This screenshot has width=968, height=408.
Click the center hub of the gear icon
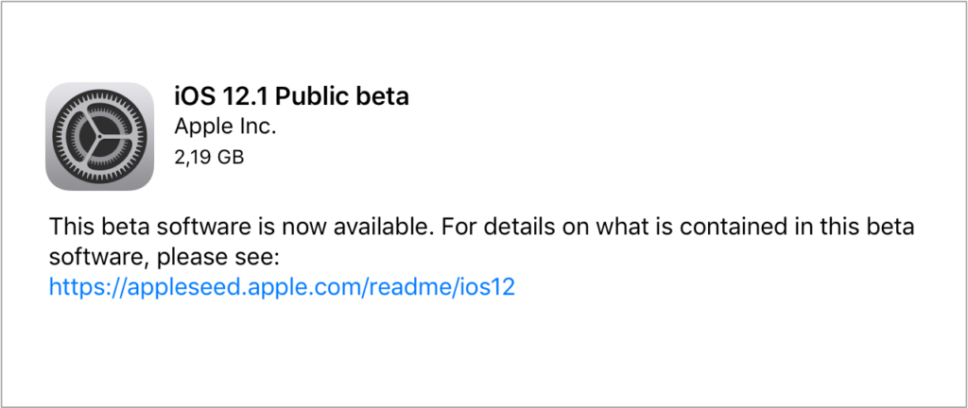pos(99,137)
